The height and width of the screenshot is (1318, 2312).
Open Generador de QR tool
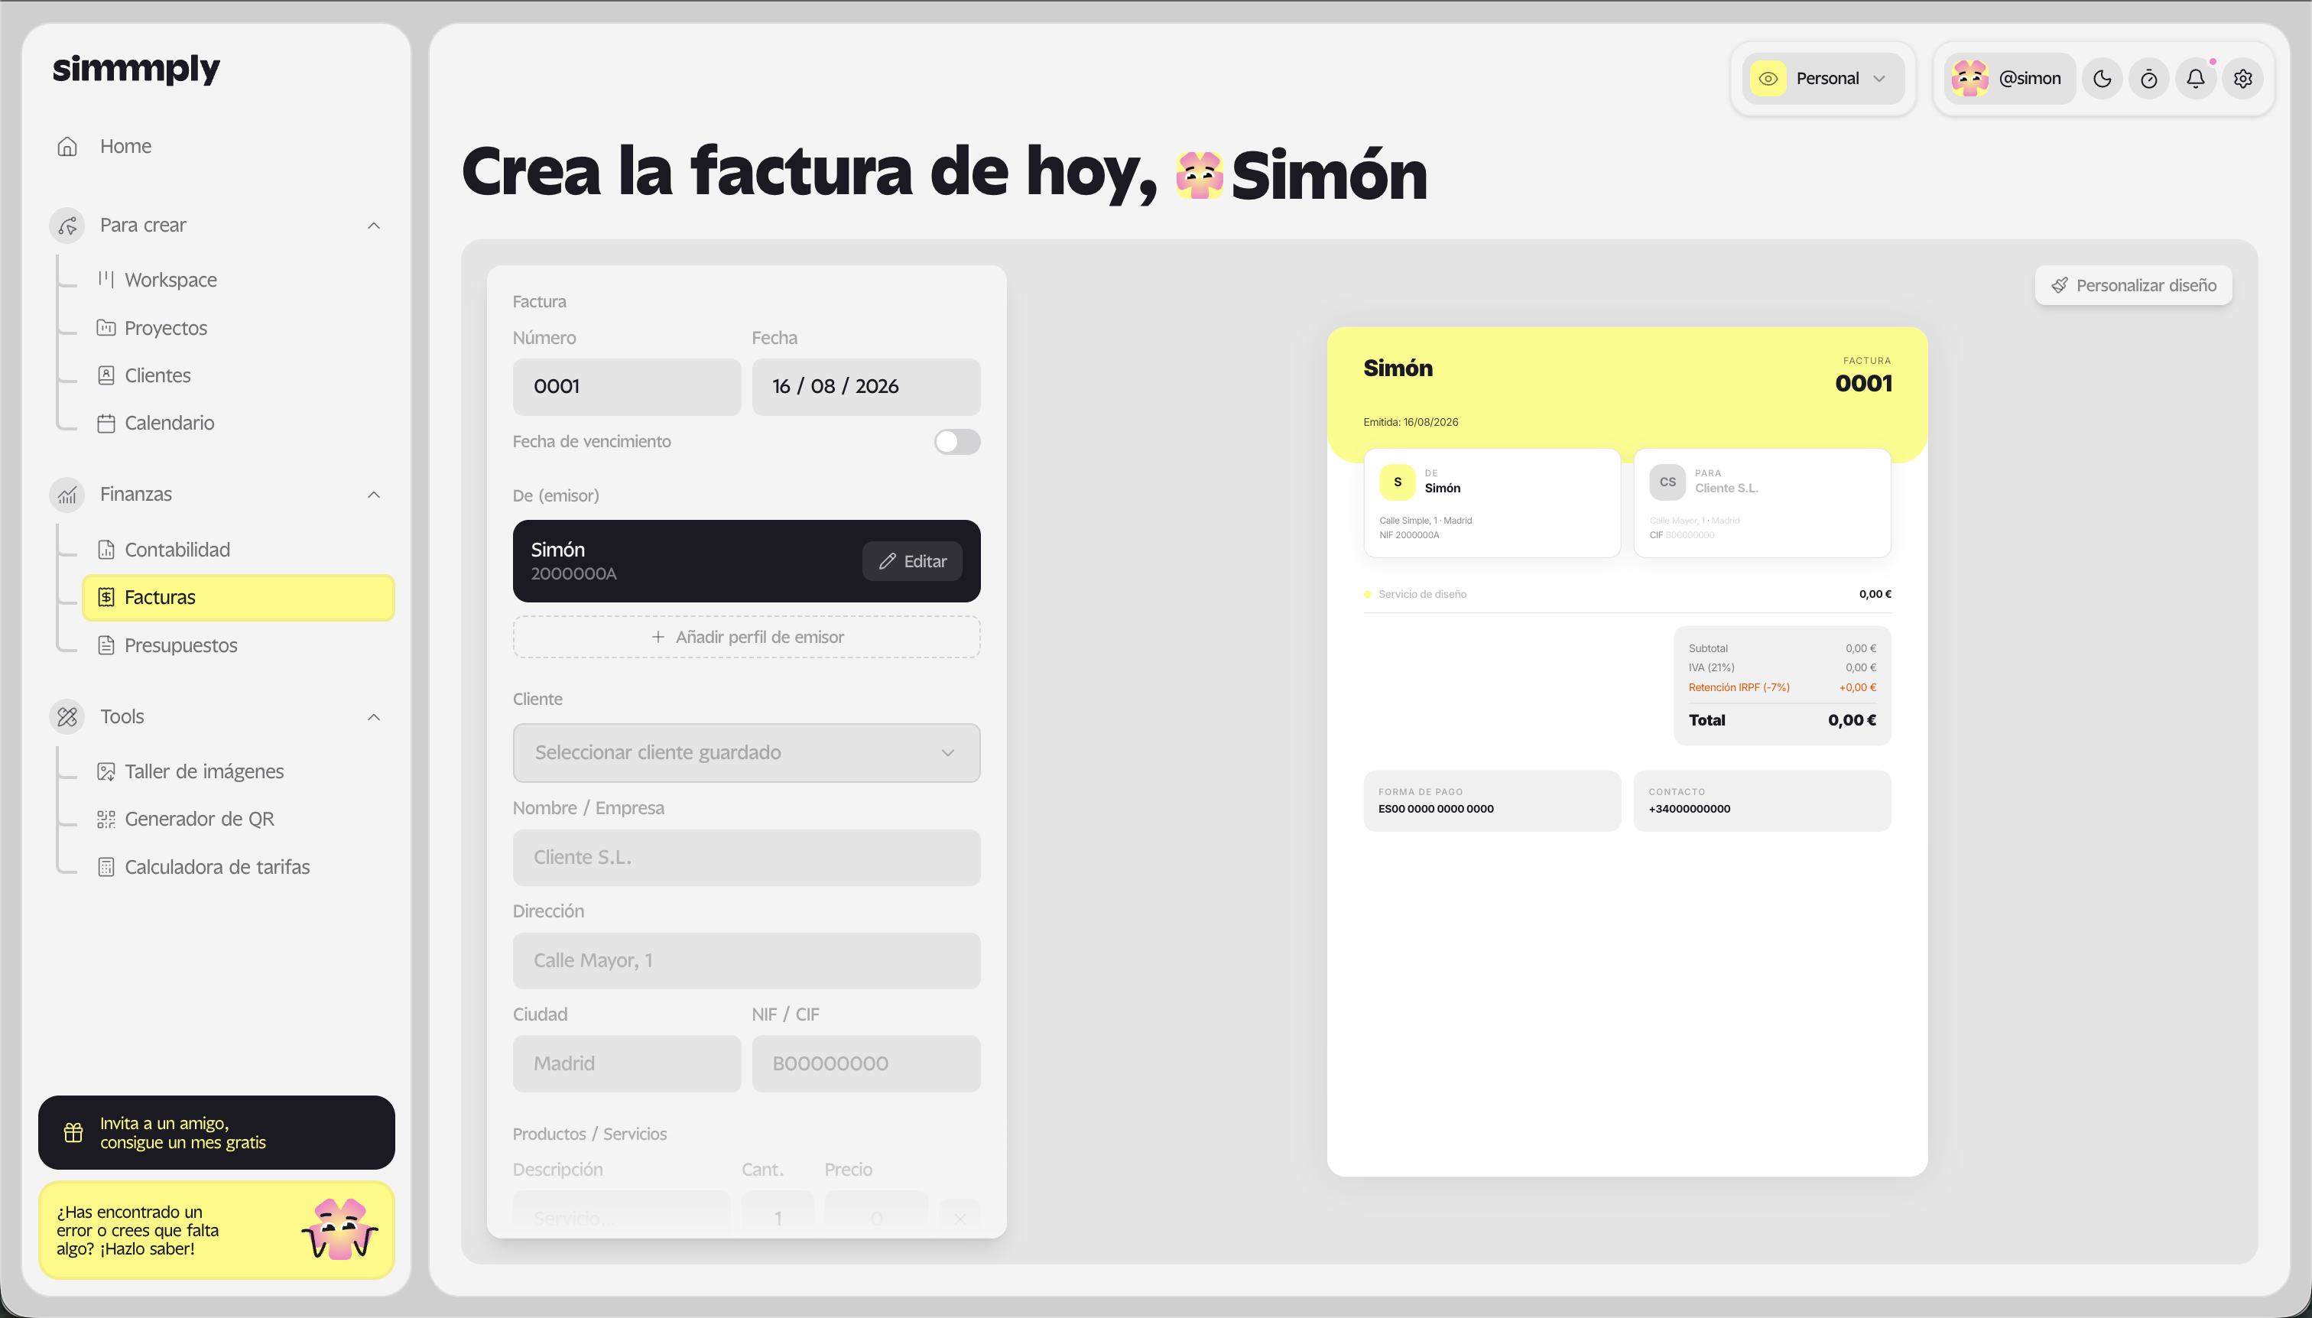click(199, 820)
